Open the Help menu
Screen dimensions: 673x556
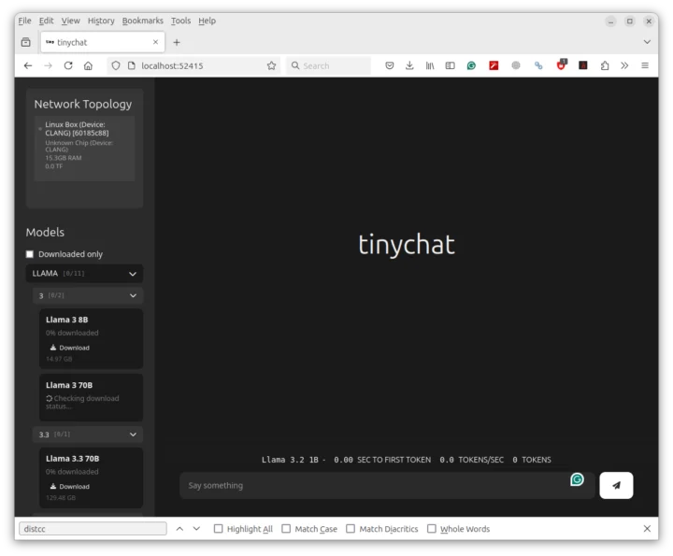[207, 21]
